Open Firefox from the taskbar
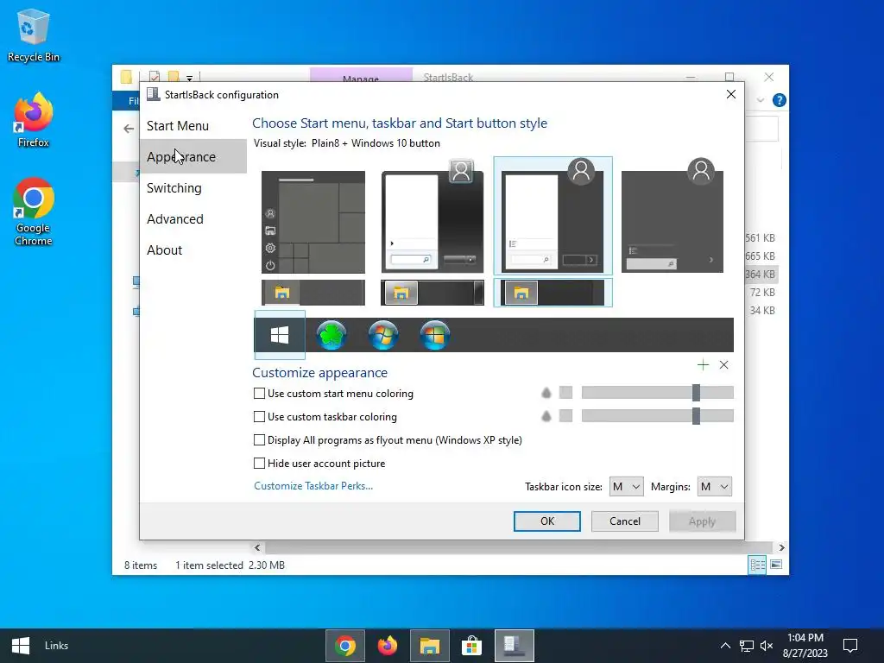884x663 pixels. point(388,646)
